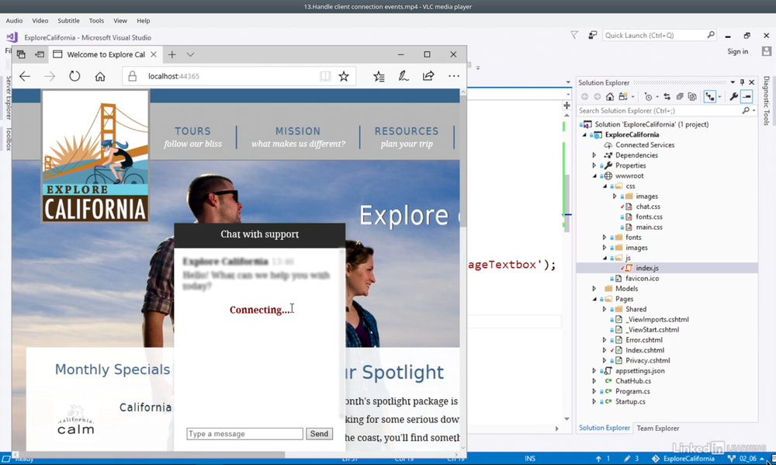Open Properties wrench in Solution Explorer
Image resolution: width=776 pixels, height=465 pixels.
(734, 96)
